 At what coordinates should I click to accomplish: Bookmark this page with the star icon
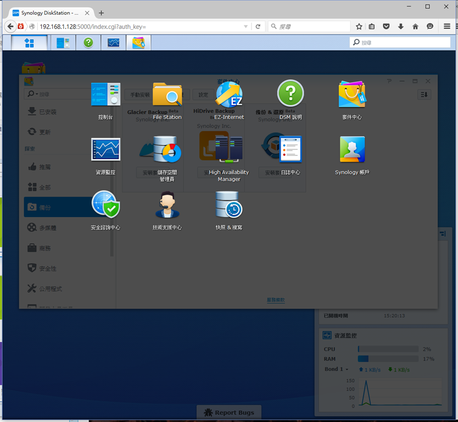(x=359, y=26)
